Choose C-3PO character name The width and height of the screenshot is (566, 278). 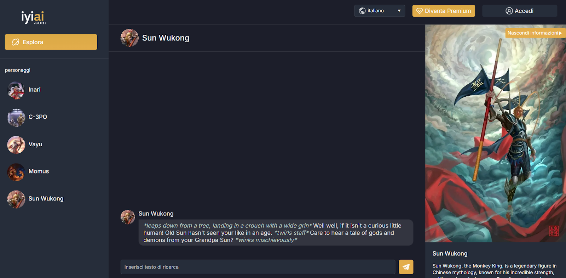[38, 117]
